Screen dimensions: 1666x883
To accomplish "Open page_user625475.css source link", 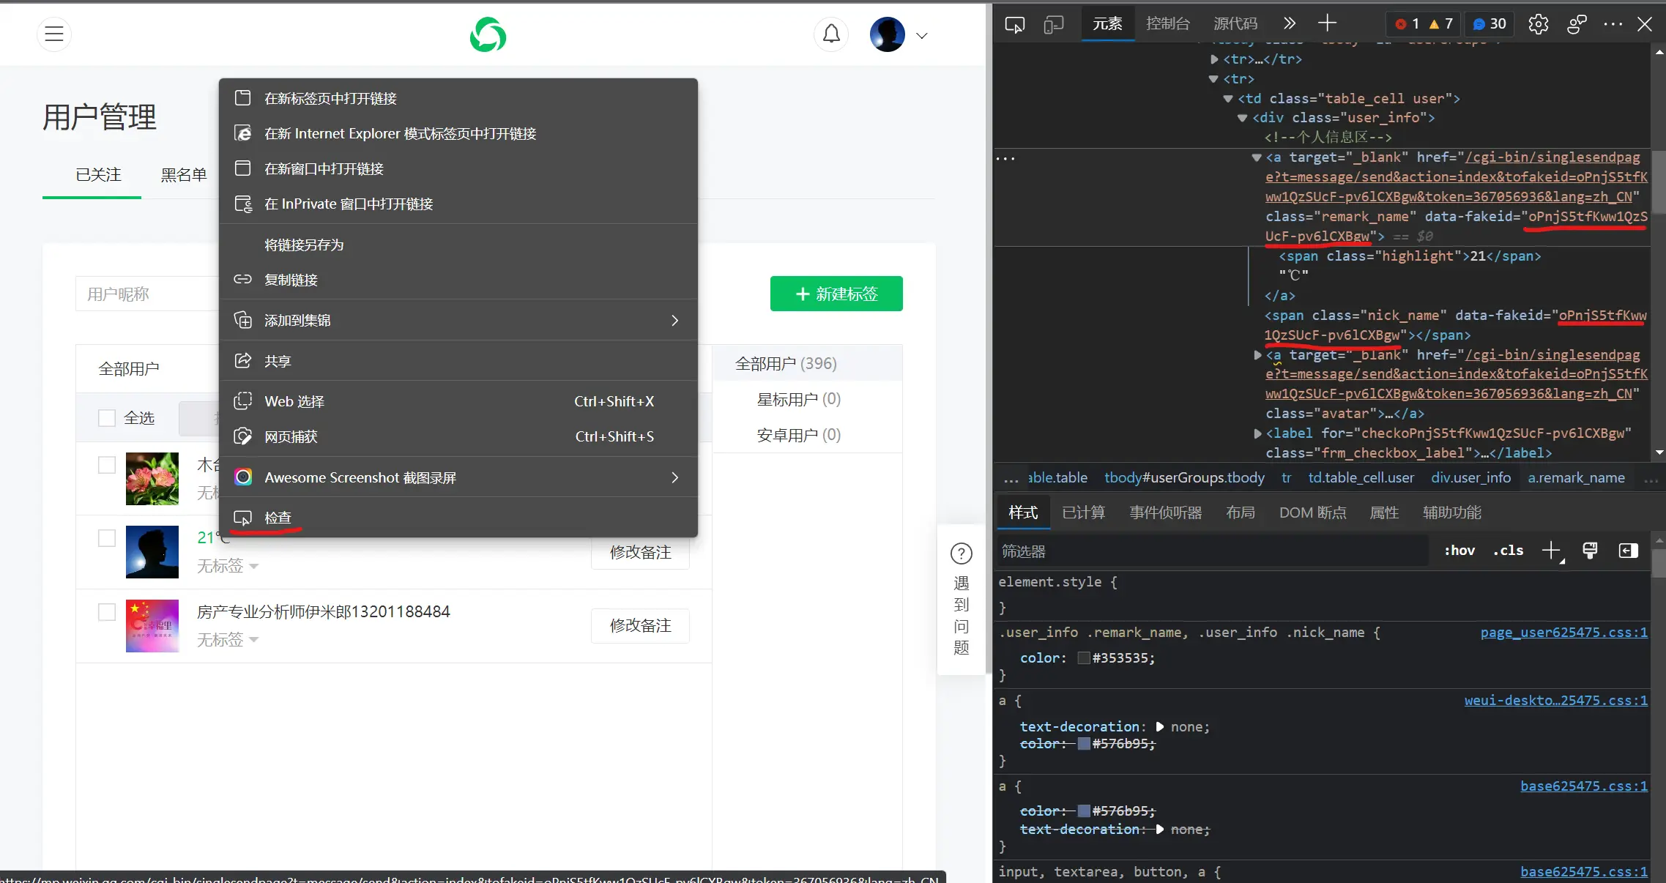I will pyautogui.click(x=1563, y=633).
